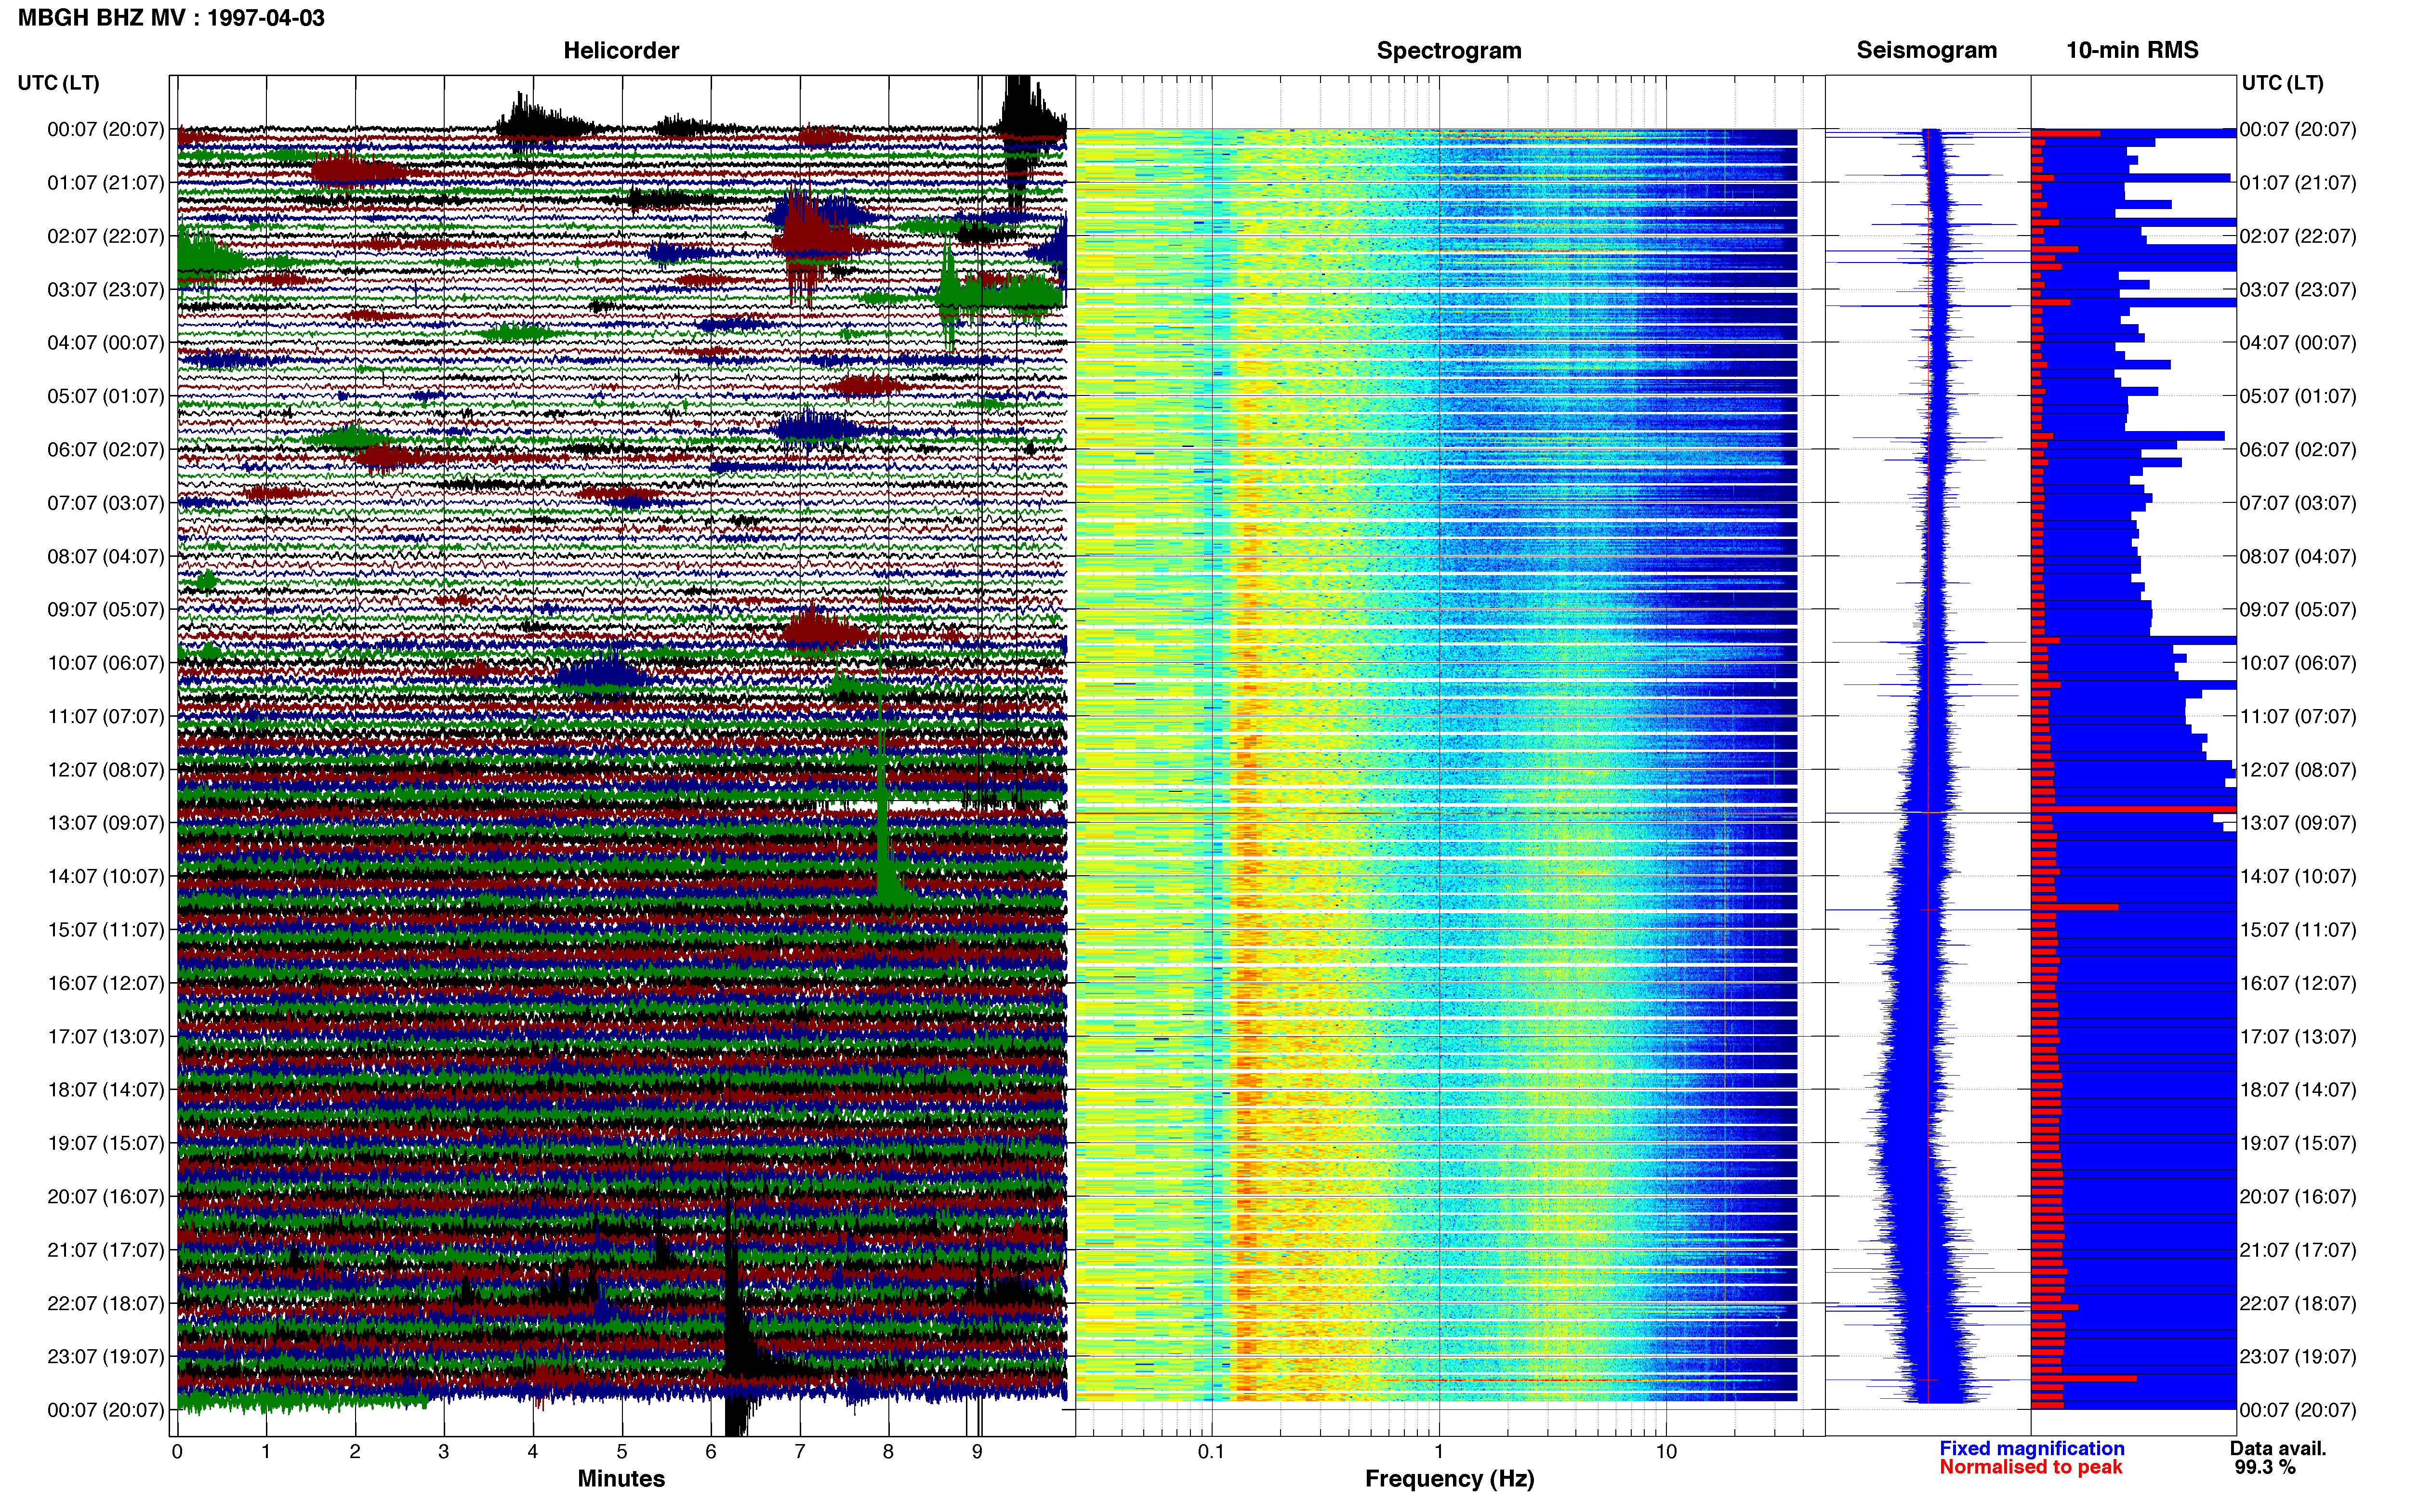This screenshot has height=1512, width=2418.
Task: Select left time label '13:07 (09:07)'
Action: click(x=106, y=822)
